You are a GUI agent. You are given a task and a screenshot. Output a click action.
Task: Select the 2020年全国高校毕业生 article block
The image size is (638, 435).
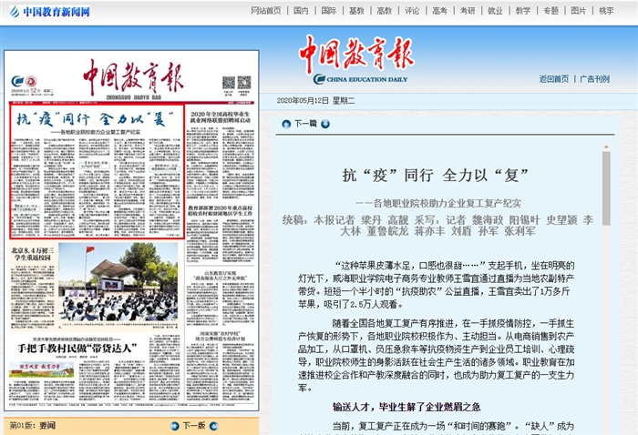221,155
